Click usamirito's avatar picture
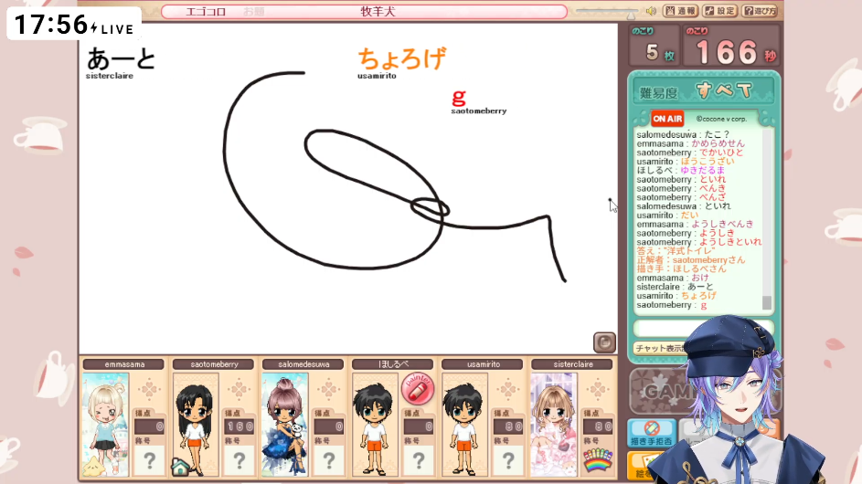Screen dimensions: 862x484 pos(464,424)
